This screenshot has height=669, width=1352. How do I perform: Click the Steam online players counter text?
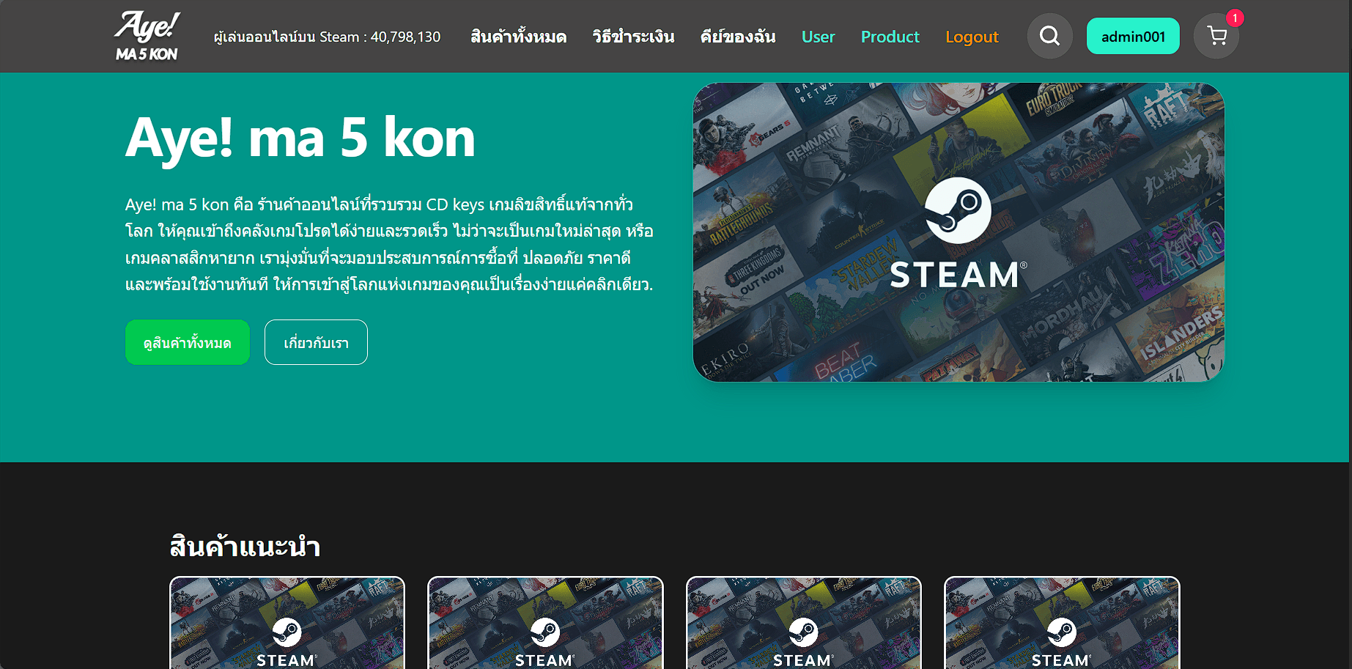click(327, 37)
